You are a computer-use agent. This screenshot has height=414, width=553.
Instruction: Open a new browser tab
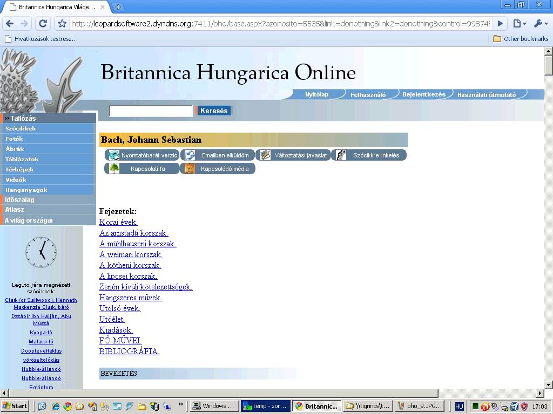pos(118,6)
